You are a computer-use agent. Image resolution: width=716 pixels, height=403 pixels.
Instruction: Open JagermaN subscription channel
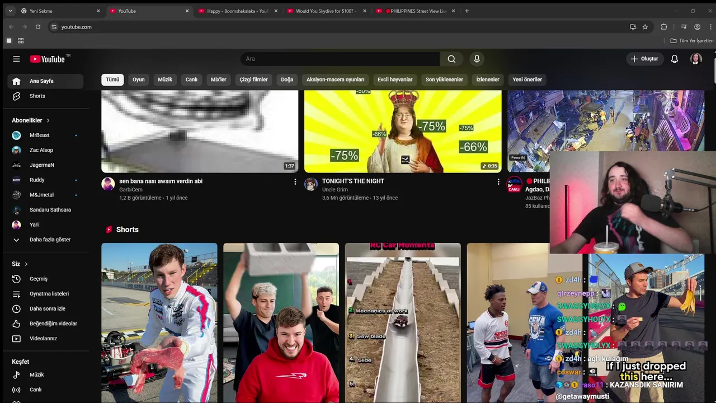pos(45,165)
